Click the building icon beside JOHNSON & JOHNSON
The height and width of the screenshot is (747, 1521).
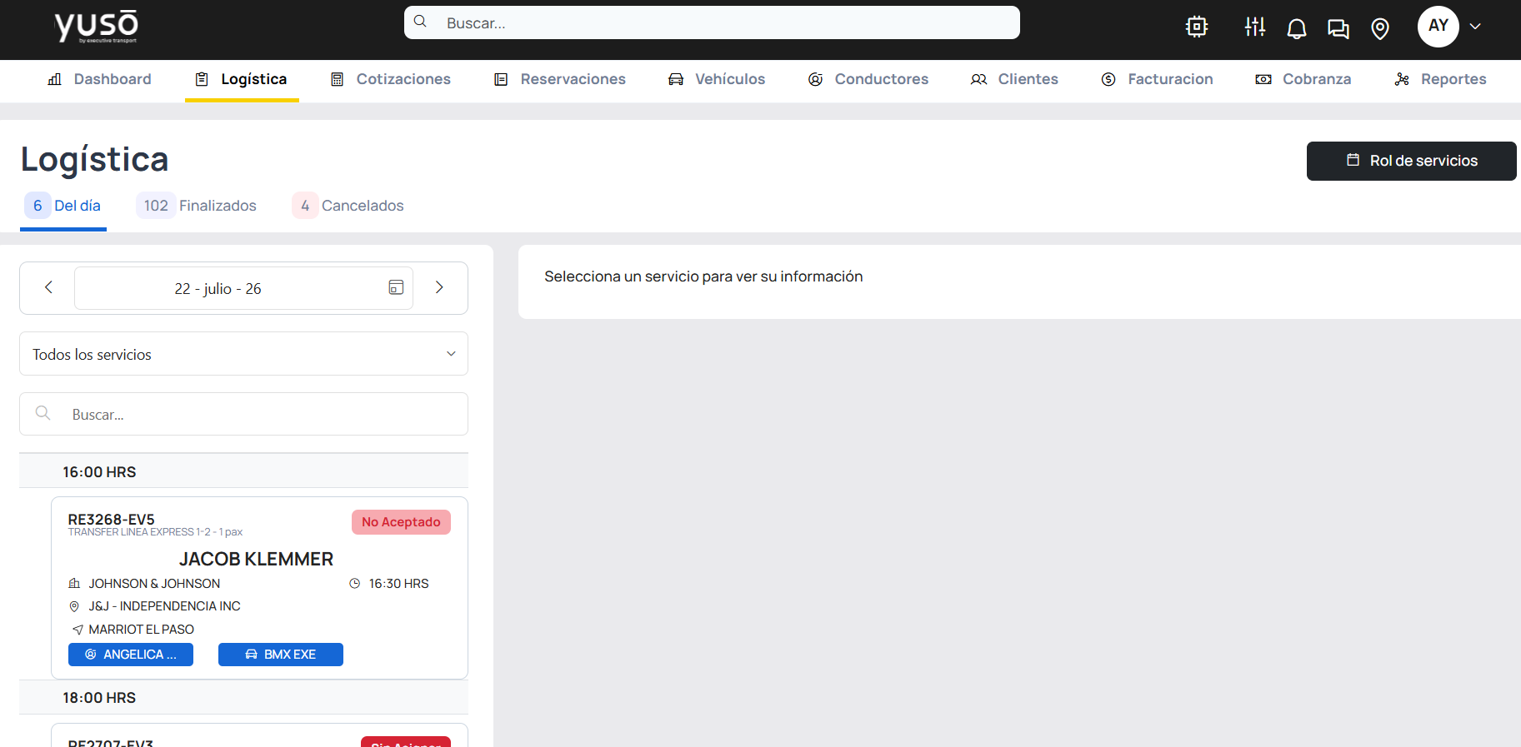click(74, 584)
